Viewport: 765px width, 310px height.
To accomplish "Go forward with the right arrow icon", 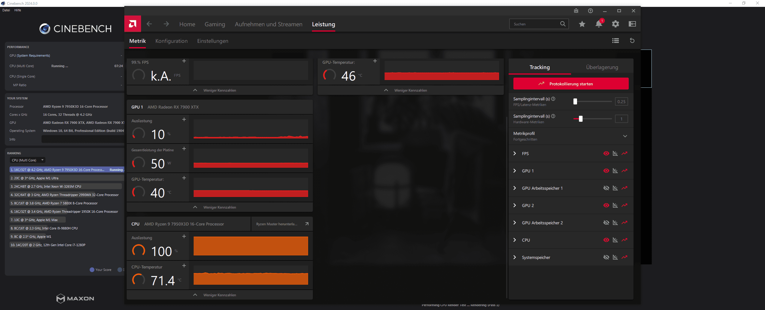I will tap(166, 24).
